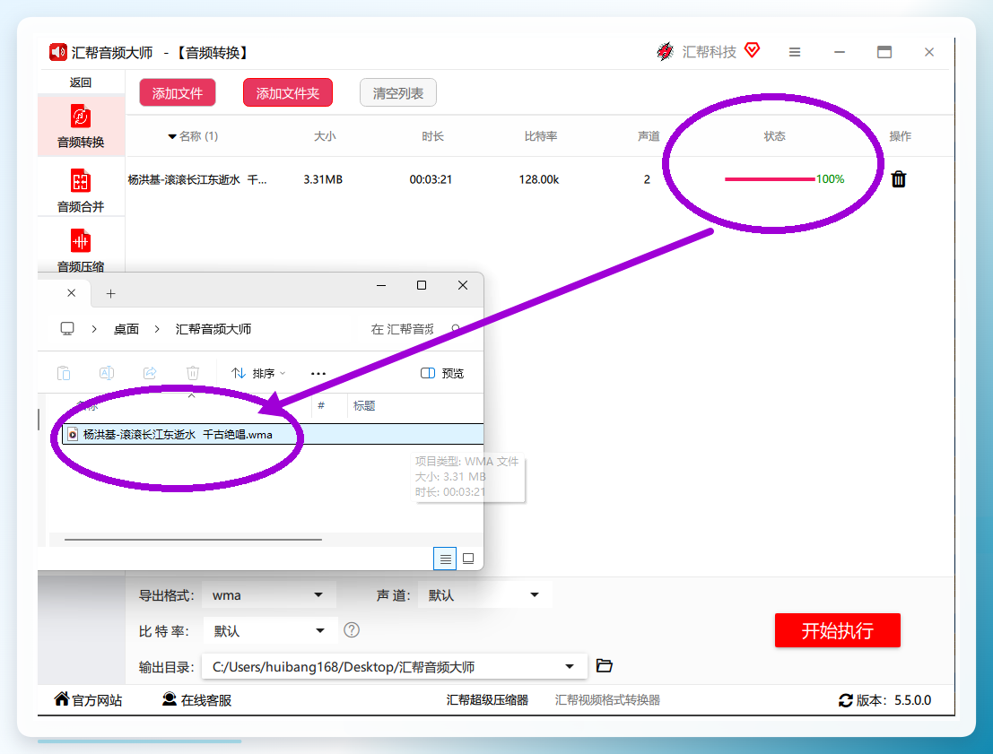Click 返回 in the sidebar

click(x=81, y=82)
